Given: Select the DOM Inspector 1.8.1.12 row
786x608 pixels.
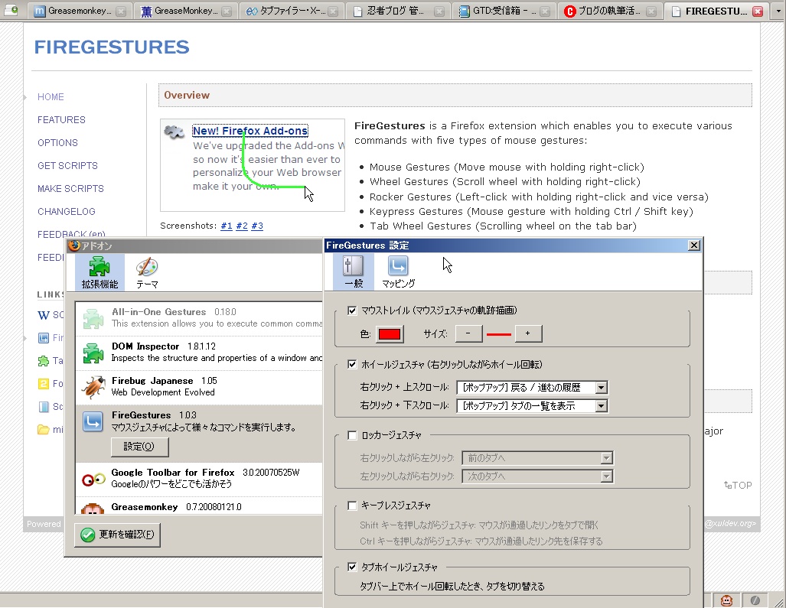Looking at the screenshot, I should tap(199, 353).
